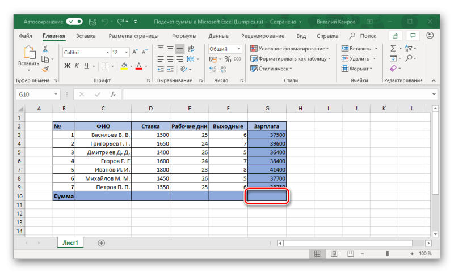Click the Increase Font Size icon
The height and width of the screenshot is (273, 454).
[x=135, y=52]
